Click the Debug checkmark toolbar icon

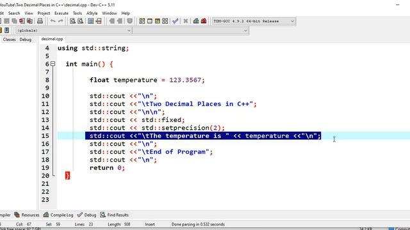pos(175,21)
